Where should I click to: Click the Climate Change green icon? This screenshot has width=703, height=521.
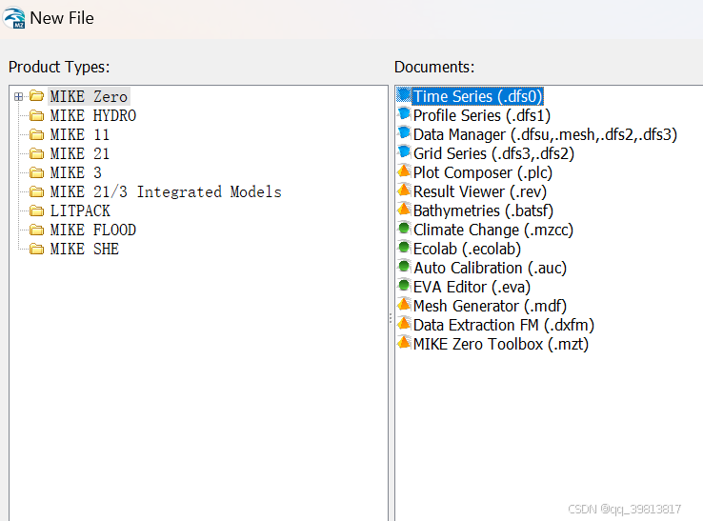click(404, 229)
